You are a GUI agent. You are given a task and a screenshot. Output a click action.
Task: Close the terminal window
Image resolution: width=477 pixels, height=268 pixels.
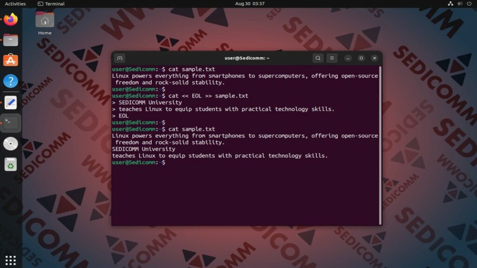[375, 58]
